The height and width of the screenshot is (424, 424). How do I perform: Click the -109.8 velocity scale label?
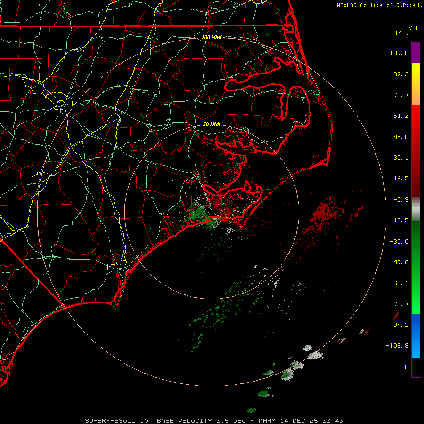tap(398, 346)
